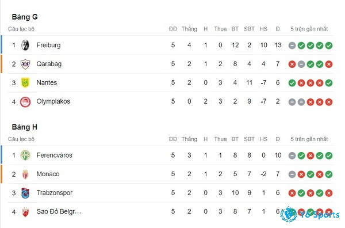
Task: Click the Freiburg club crest
Action: click(25, 45)
